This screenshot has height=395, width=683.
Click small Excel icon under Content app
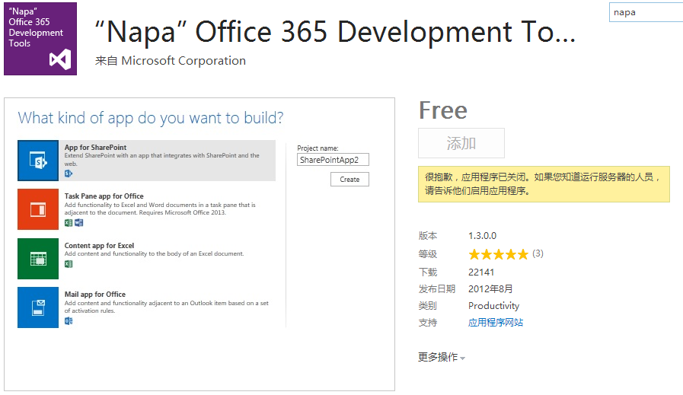pos(69,264)
